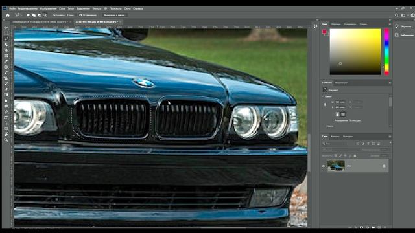
Task: Select the Gradient tool
Action: [x=6, y=95]
